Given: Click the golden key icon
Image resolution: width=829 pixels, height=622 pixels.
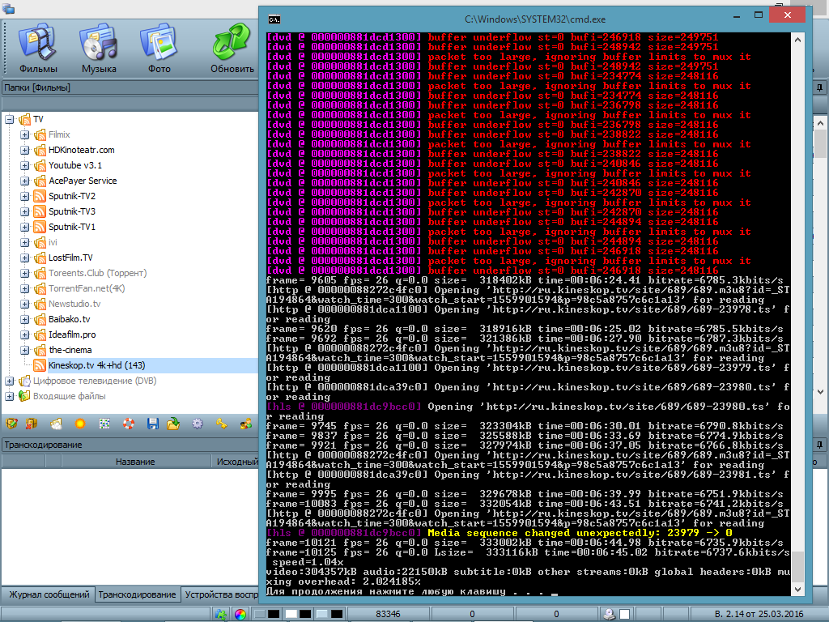Looking at the screenshot, I should click(221, 424).
